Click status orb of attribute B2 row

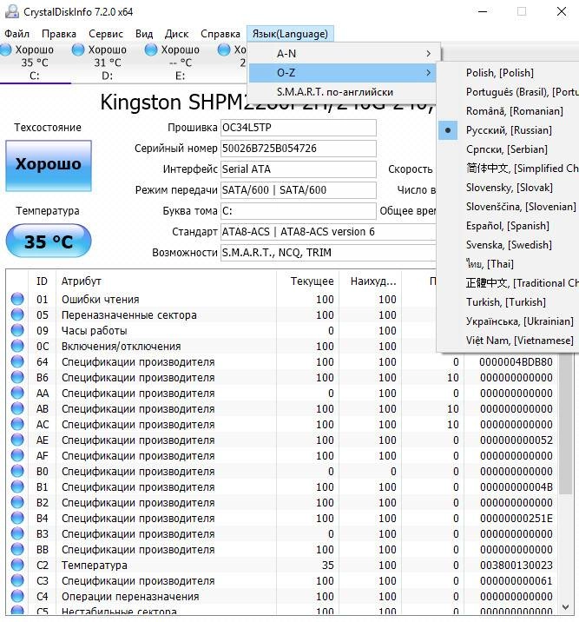(17, 502)
